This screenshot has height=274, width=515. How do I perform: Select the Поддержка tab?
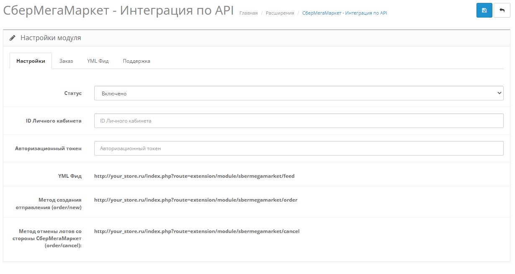136,61
